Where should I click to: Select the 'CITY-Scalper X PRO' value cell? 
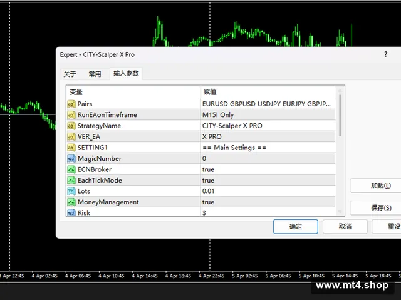268,126
